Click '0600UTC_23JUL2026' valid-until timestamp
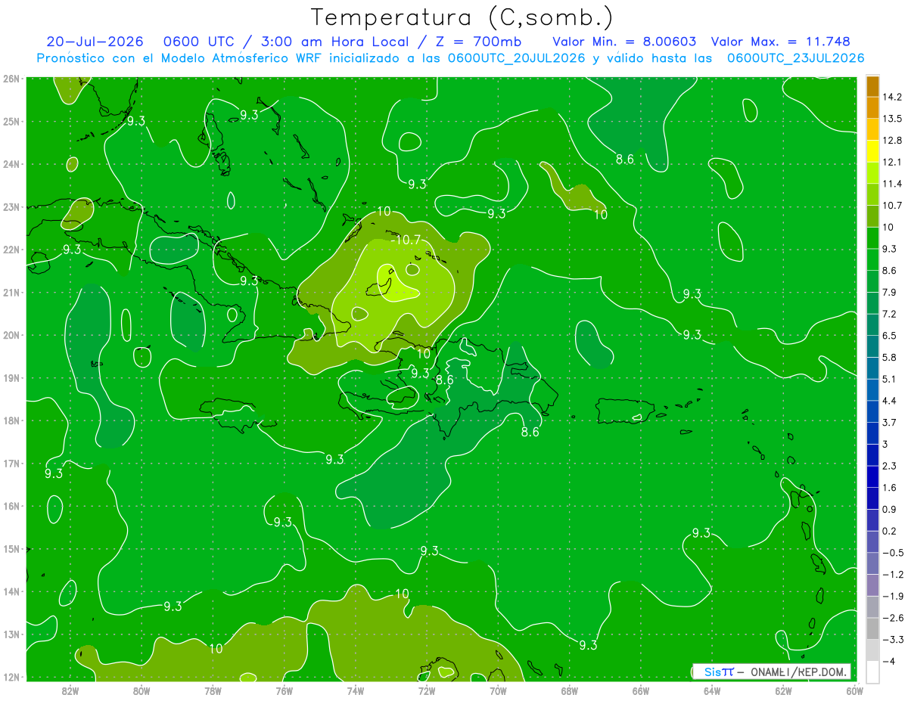The height and width of the screenshot is (701, 908). click(x=794, y=58)
